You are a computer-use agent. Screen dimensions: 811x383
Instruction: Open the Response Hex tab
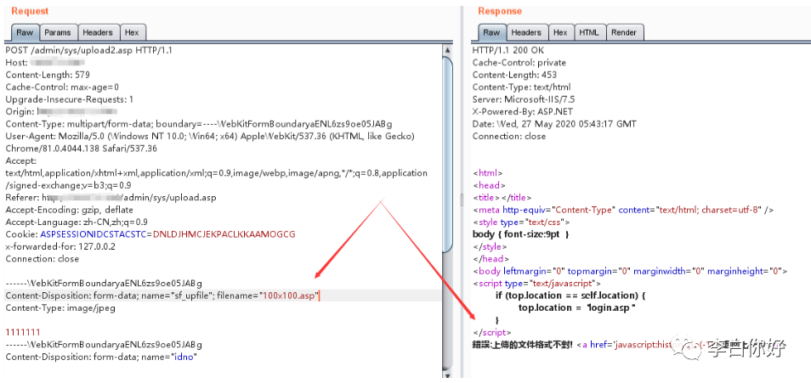[x=560, y=32]
